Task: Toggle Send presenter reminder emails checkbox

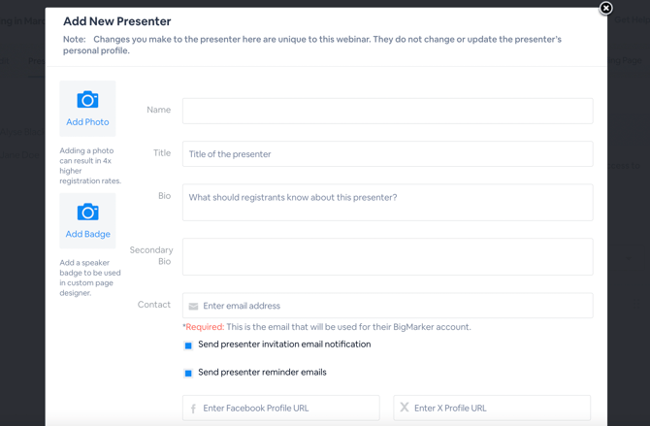Action: (188, 373)
